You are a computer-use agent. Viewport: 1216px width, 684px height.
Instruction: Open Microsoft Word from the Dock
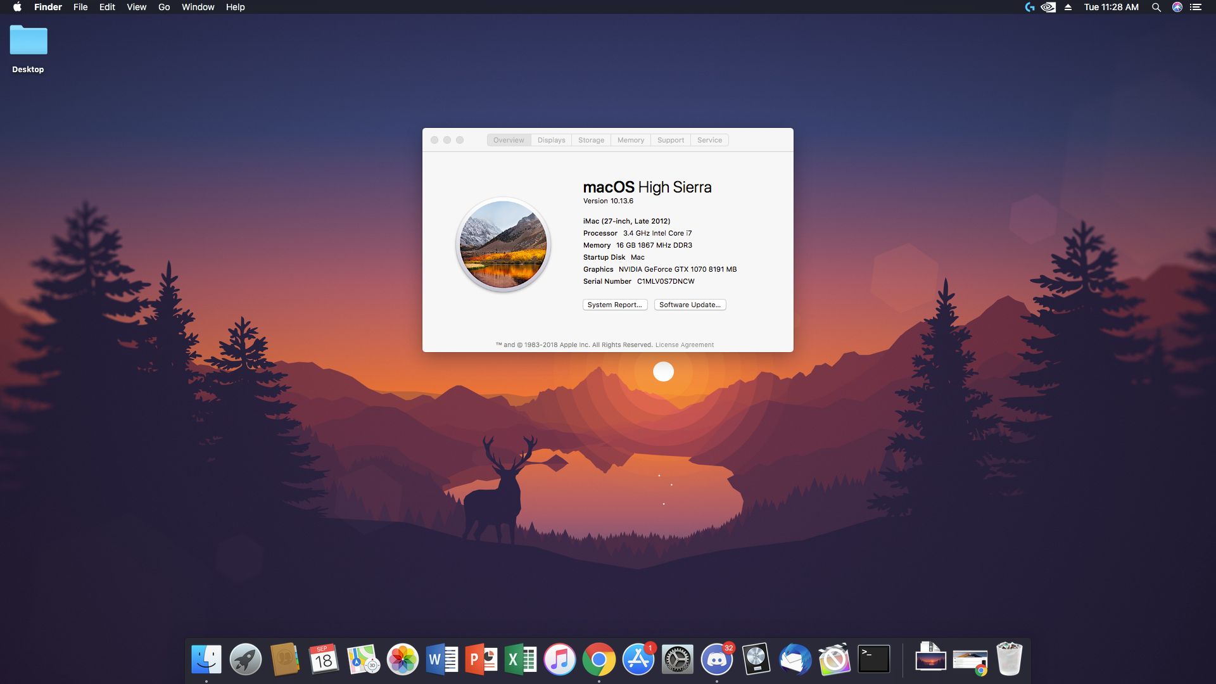pyautogui.click(x=442, y=659)
